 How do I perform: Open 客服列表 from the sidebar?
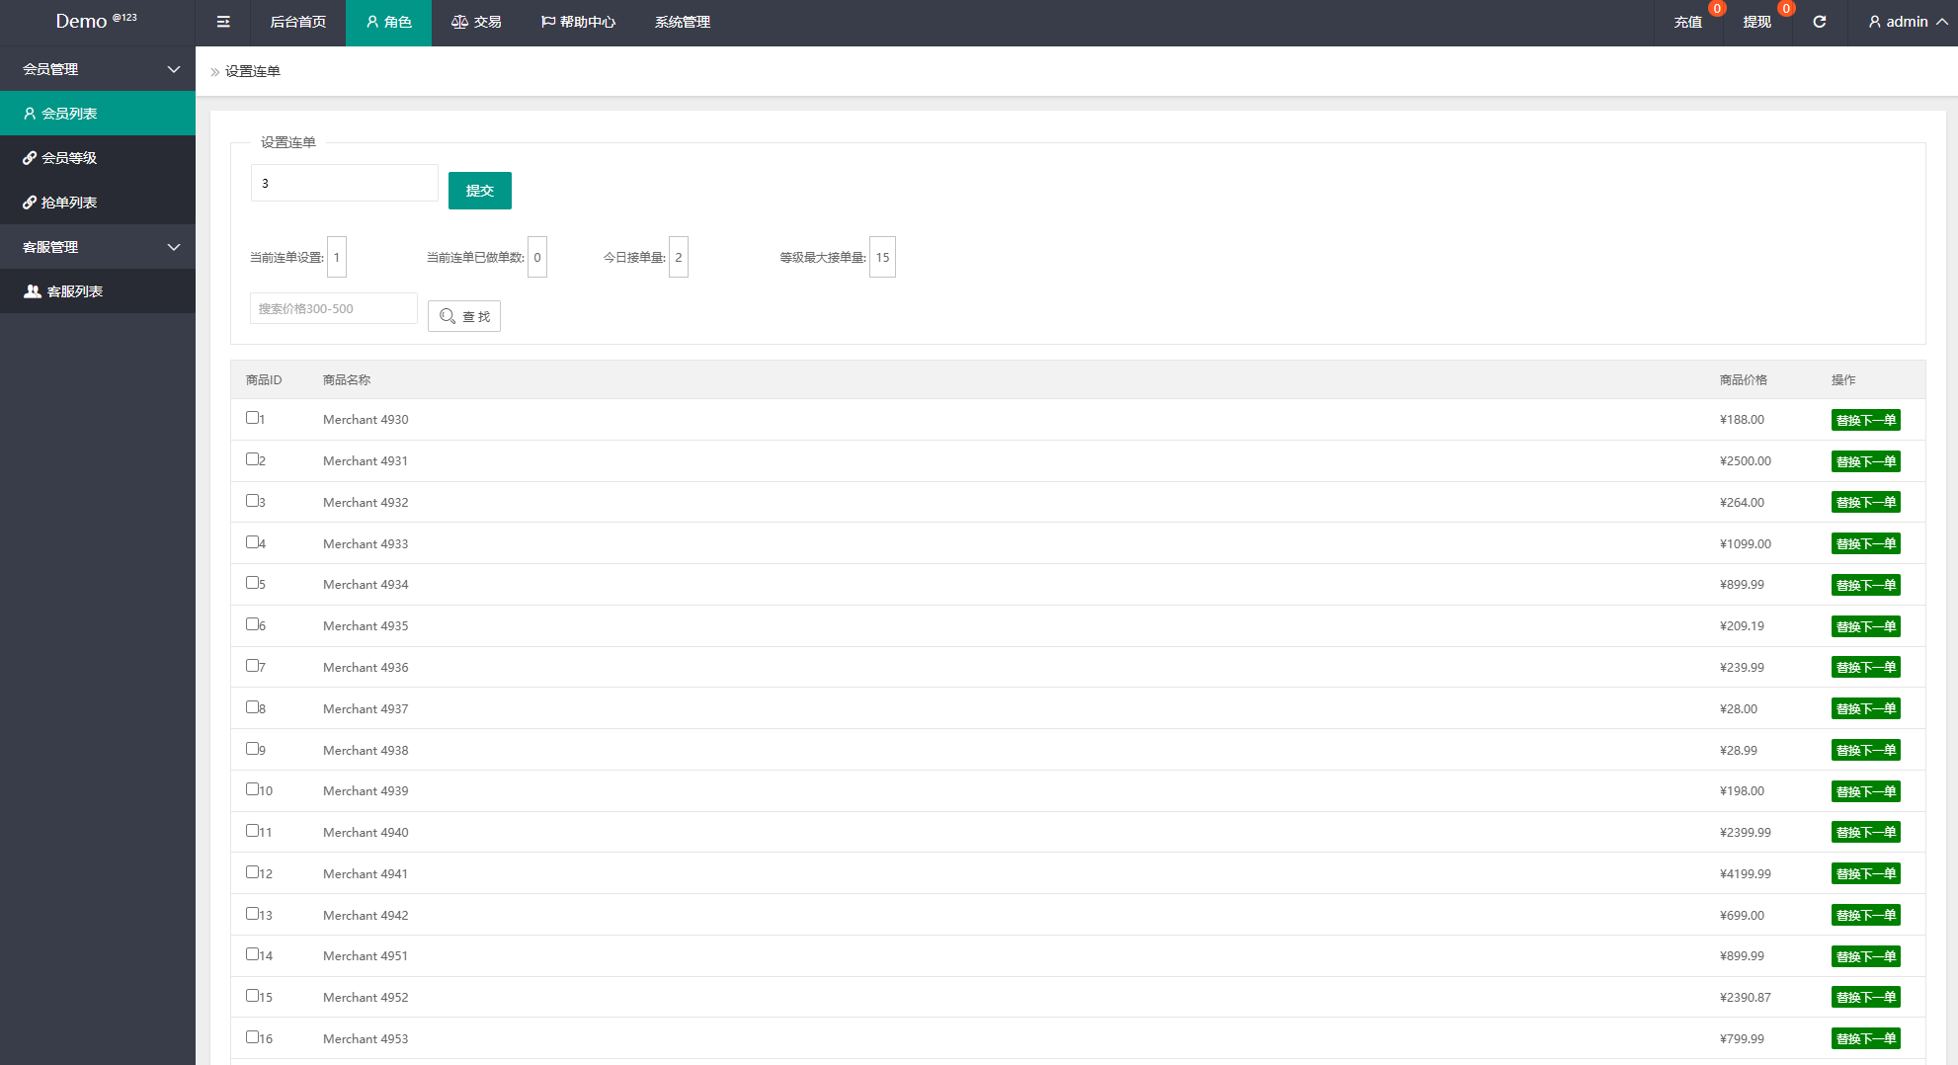pyautogui.click(x=75, y=291)
